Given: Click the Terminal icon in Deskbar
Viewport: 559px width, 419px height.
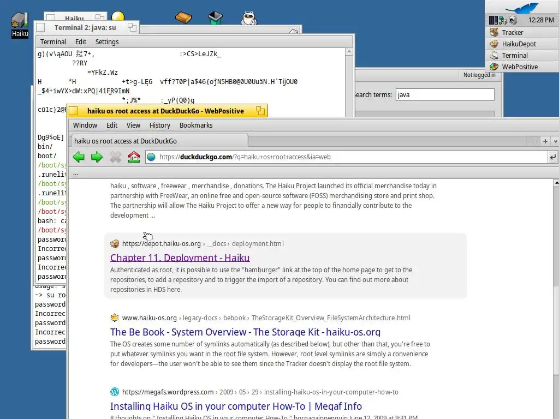Looking at the screenshot, I should (x=493, y=55).
